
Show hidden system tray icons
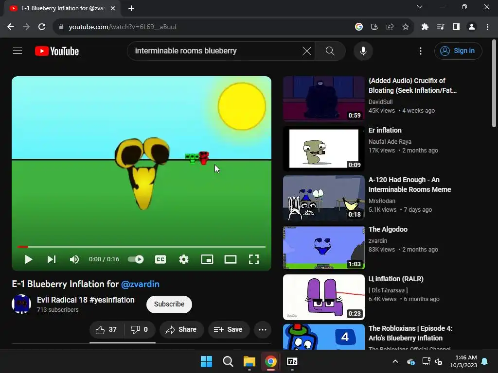point(395,361)
